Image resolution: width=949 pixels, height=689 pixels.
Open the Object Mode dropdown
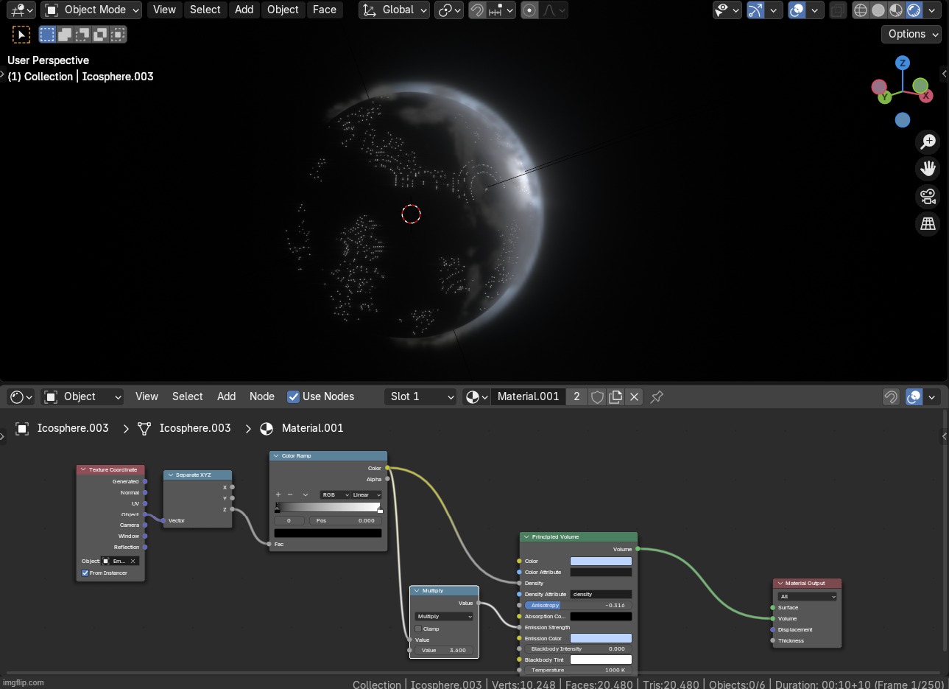click(92, 10)
